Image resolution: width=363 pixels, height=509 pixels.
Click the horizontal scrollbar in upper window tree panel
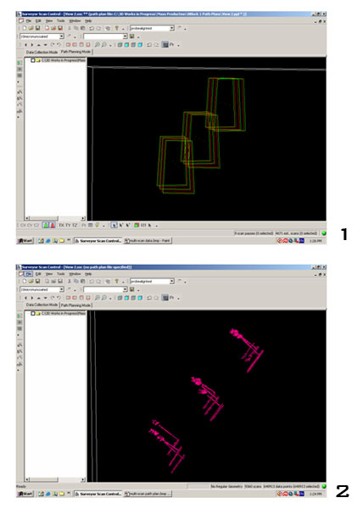(x=55, y=219)
